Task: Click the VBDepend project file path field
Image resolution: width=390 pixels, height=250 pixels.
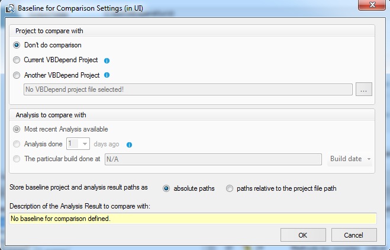Action: coord(186,89)
